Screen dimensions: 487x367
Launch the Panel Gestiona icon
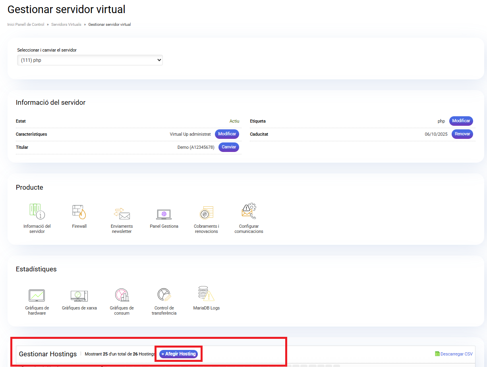[x=164, y=214]
